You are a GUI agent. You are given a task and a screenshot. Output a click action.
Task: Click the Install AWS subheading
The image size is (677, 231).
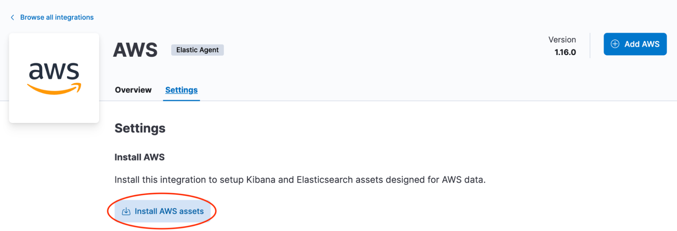140,157
